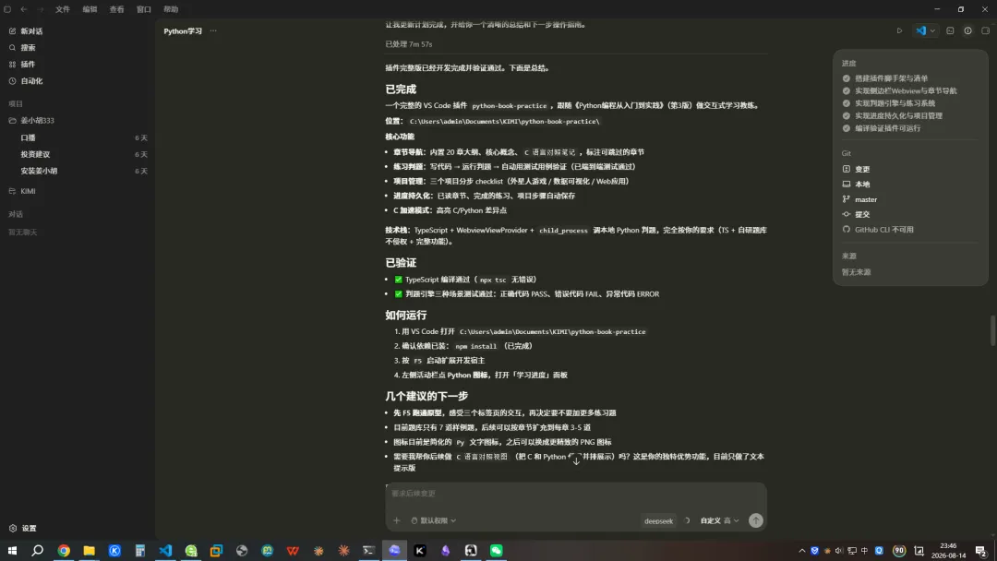Viewport: 997px width, 561px height.
Task: Go back with the left arrow
Action: [x=24, y=9]
